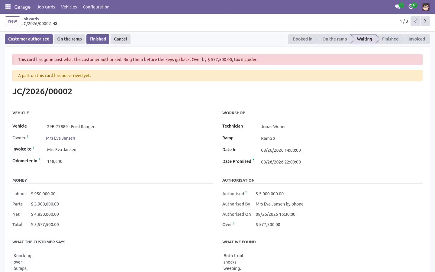Viewport: 435px width, 272px height.
Task: Edit the Authorised amount field
Action: (270, 194)
